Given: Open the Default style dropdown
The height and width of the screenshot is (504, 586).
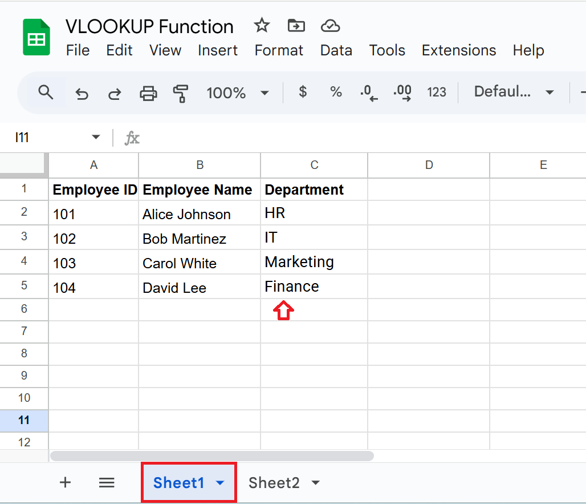Looking at the screenshot, I should [x=513, y=92].
